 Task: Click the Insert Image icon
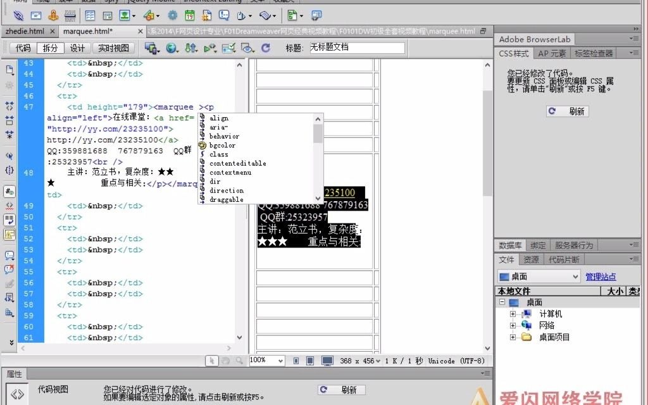(125, 16)
